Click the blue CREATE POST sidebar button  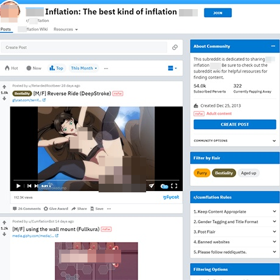point(235,124)
